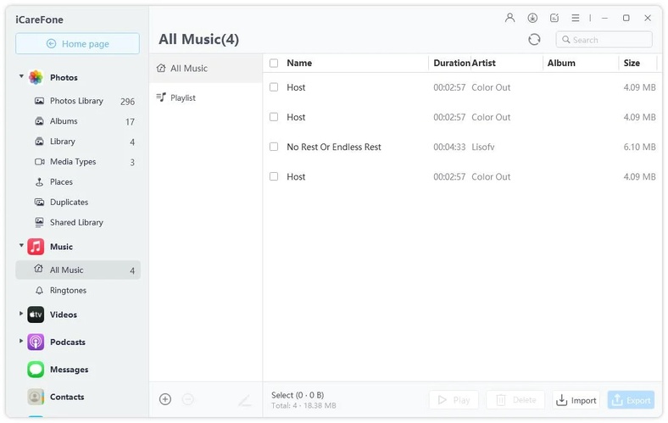Click the purple Podcasts icon

(x=36, y=342)
